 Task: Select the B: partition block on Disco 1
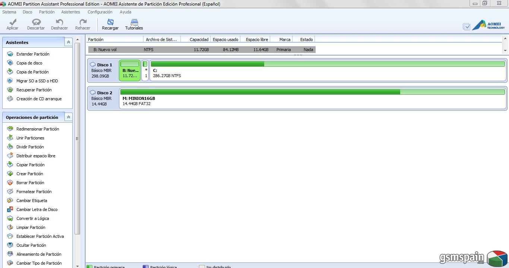point(130,70)
